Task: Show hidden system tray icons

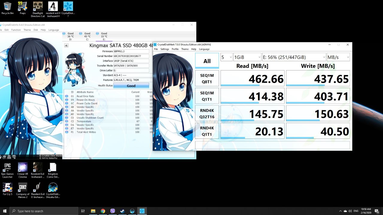Action: [340, 211]
